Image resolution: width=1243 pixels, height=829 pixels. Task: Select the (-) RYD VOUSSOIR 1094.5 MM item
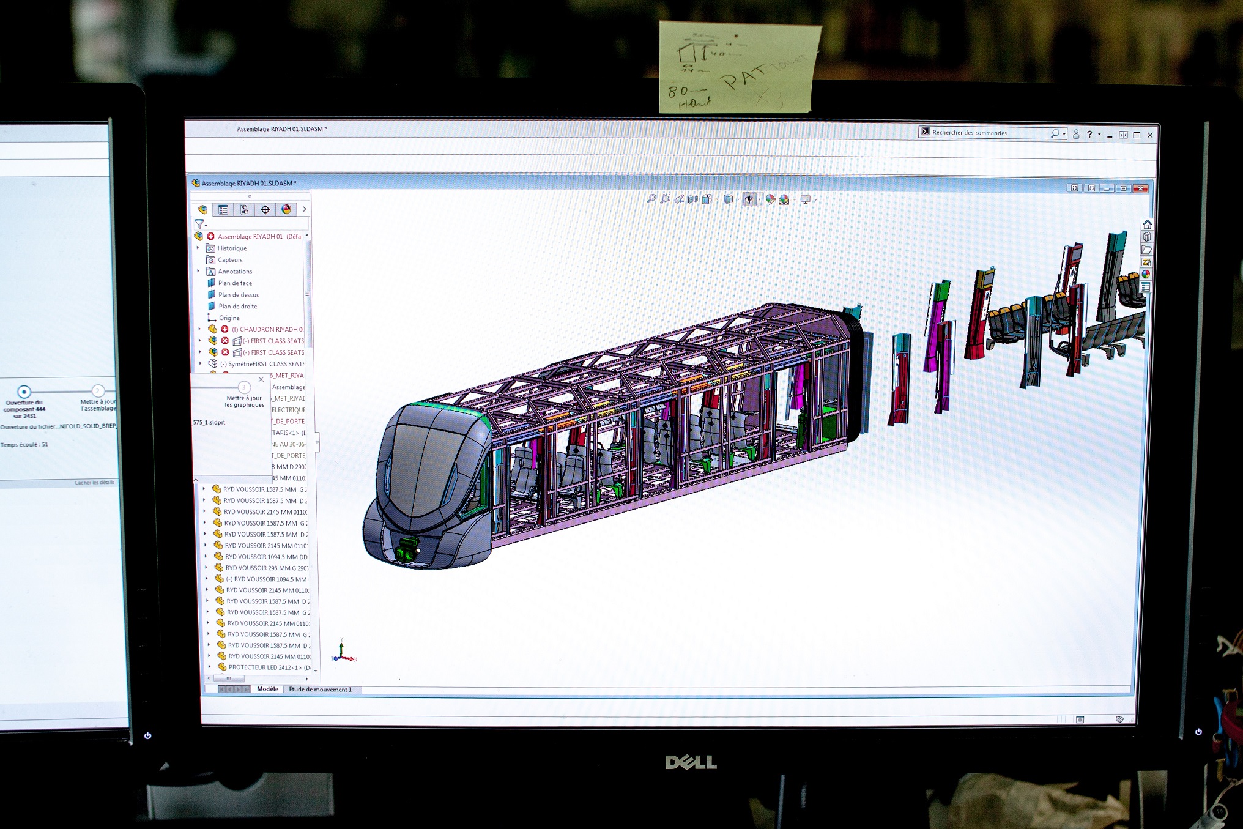pyautogui.click(x=267, y=579)
